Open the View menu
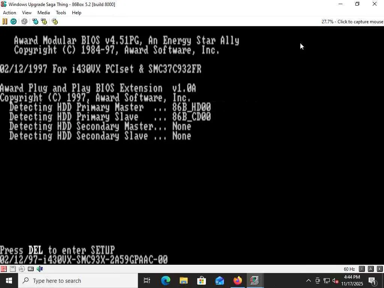This screenshot has height=288, width=384. (x=27, y=13)
